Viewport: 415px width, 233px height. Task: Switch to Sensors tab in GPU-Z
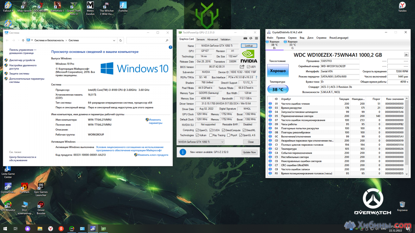click(x=201, y=39)
